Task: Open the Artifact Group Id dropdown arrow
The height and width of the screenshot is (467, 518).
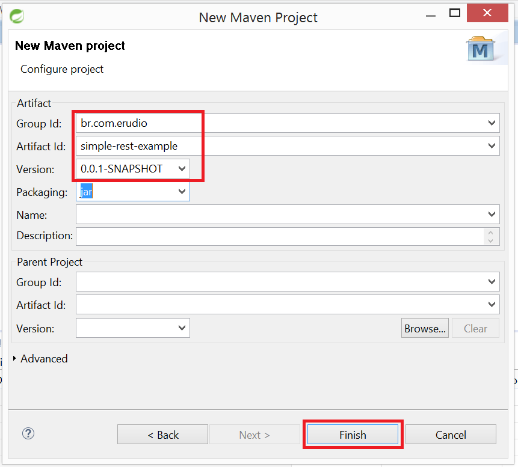Action: 492,123
